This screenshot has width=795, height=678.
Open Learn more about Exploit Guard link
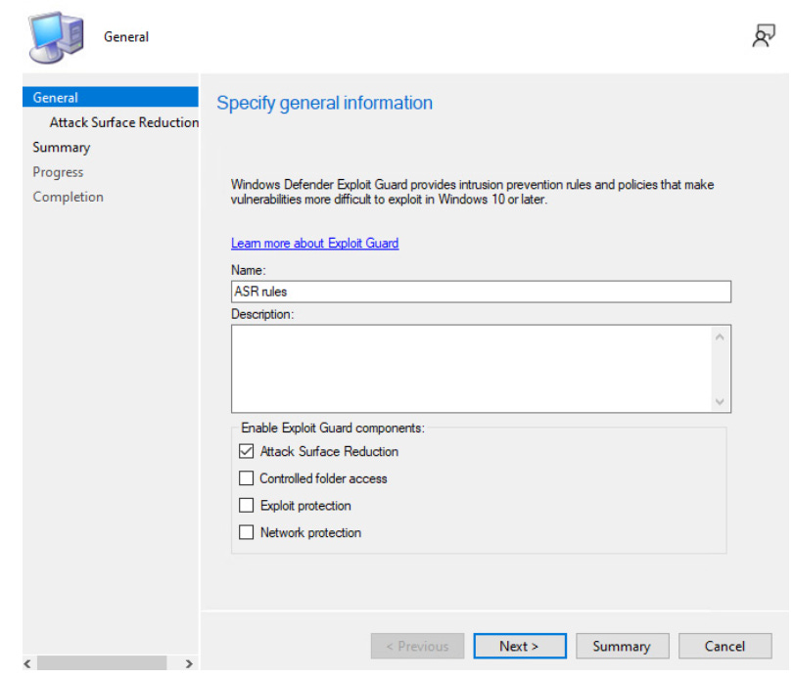point(315,244)
